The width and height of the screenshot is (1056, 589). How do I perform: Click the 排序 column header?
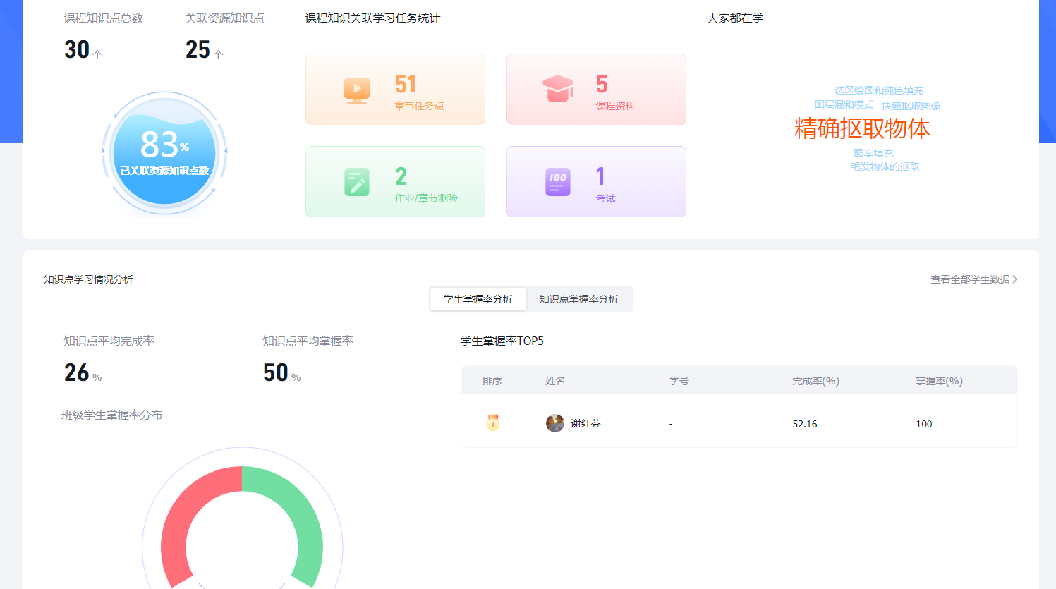pos(492,381)
